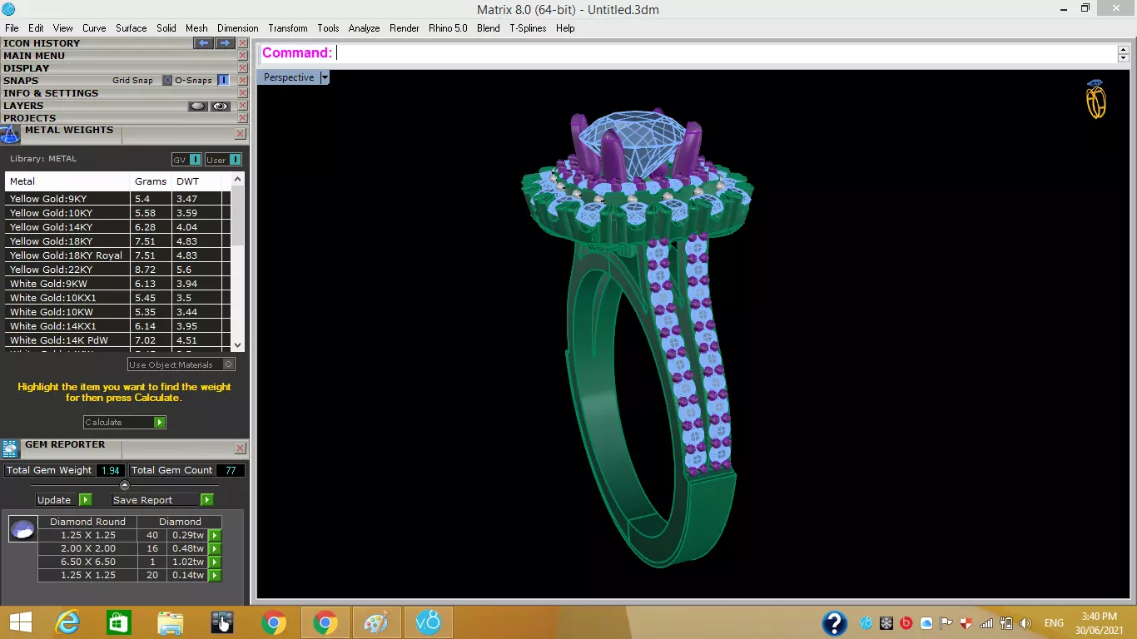Close the Gem Reporter panel
Viewport: 1137px width, 639px height.
click(x=240, y=448)
